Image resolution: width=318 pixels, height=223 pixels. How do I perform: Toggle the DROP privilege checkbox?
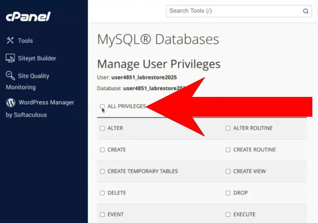(x=228, y=193)
